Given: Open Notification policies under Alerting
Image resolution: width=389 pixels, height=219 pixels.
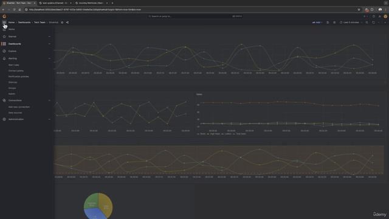Looking at the screenshot, I should [19, 77].
